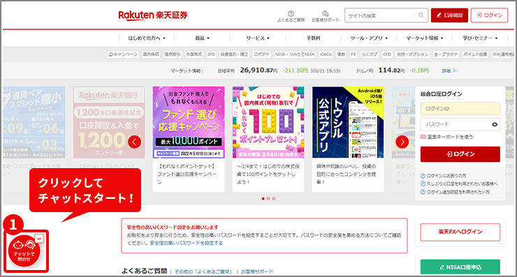Screen dimensions: 517x277
Task: Select the iDeCo quick tag
Action: pos(326,54)
